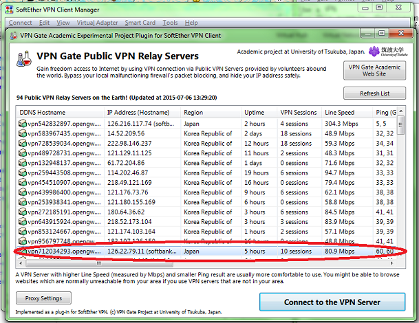Click the VPN Gate Academic Web Site button
The width and height of the screenshot is (419, 323).
coord(374,71)
